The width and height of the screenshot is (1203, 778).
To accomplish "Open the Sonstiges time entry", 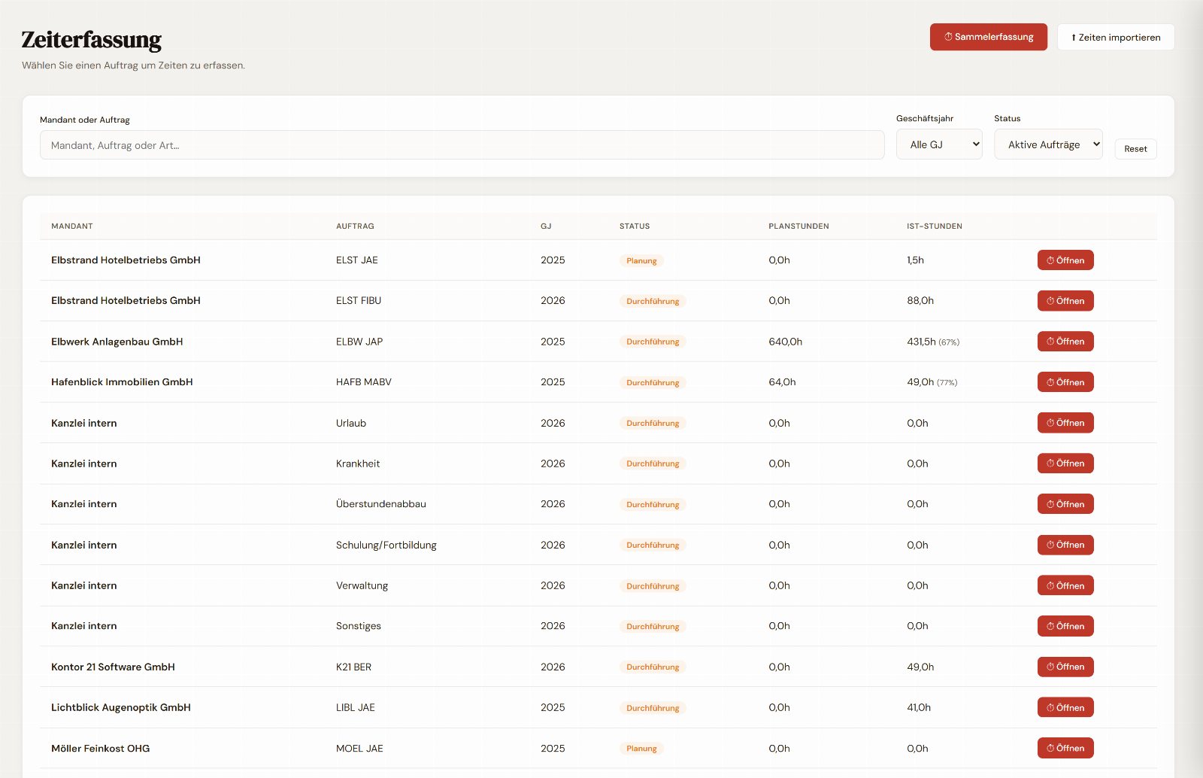I will point(1065,626).
